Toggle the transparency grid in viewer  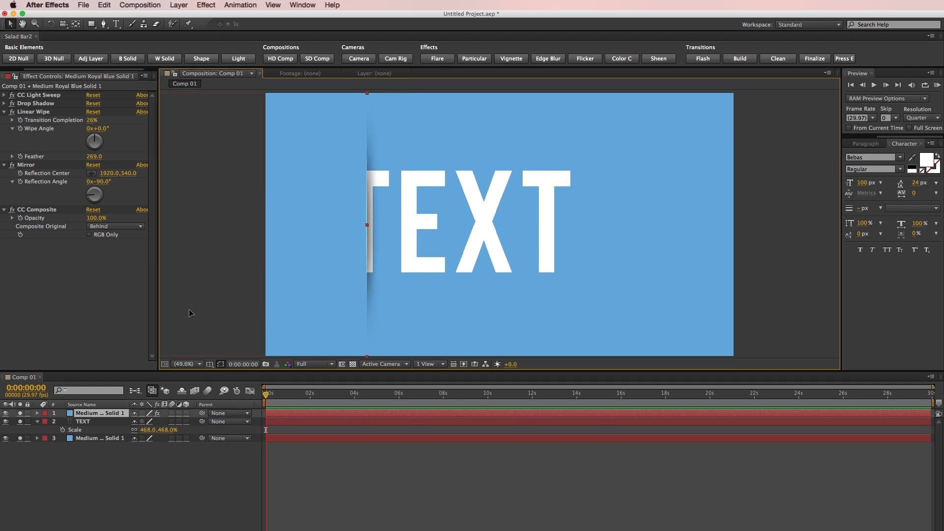(353, 364)
